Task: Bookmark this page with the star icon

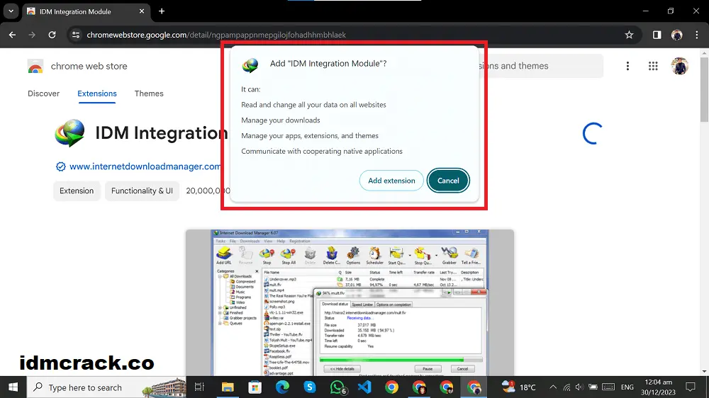Action: [x=629, y=35]
